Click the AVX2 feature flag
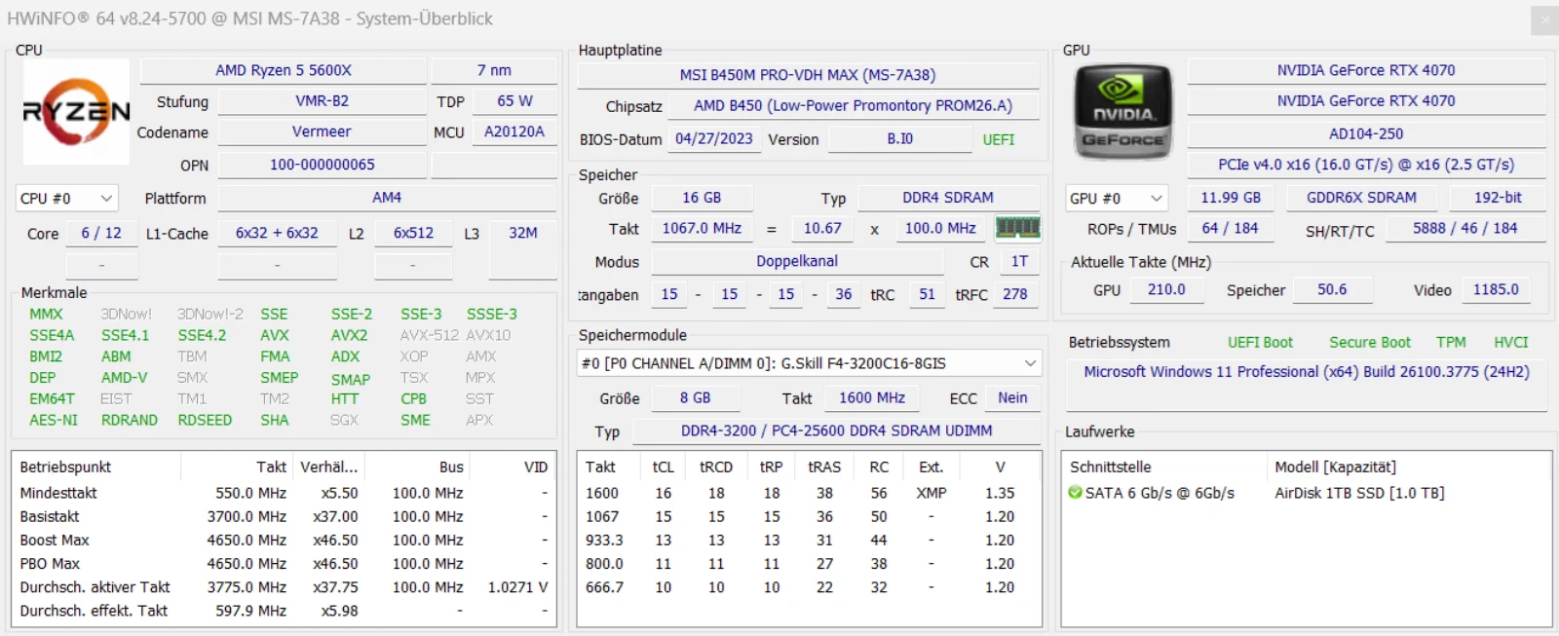Viewport: 1559px width, 636px height. (349, 335)
